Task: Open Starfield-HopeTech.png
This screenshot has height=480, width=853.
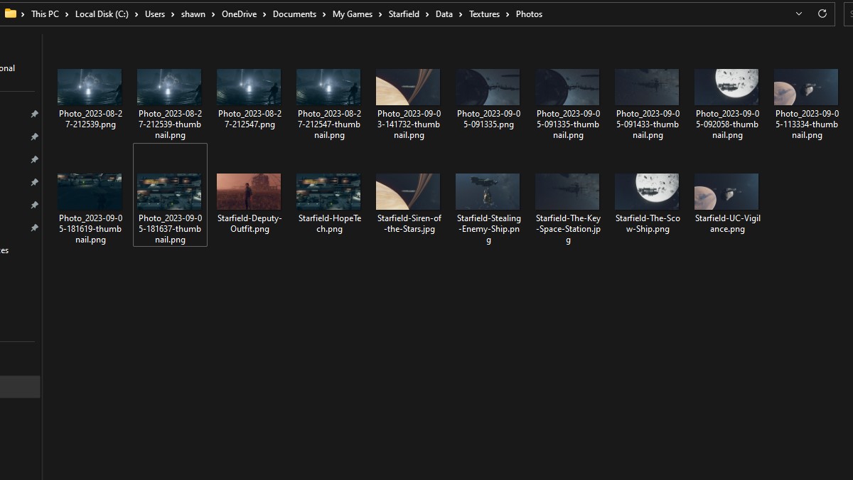Action: pyautogui.click(x=328, y=191)
